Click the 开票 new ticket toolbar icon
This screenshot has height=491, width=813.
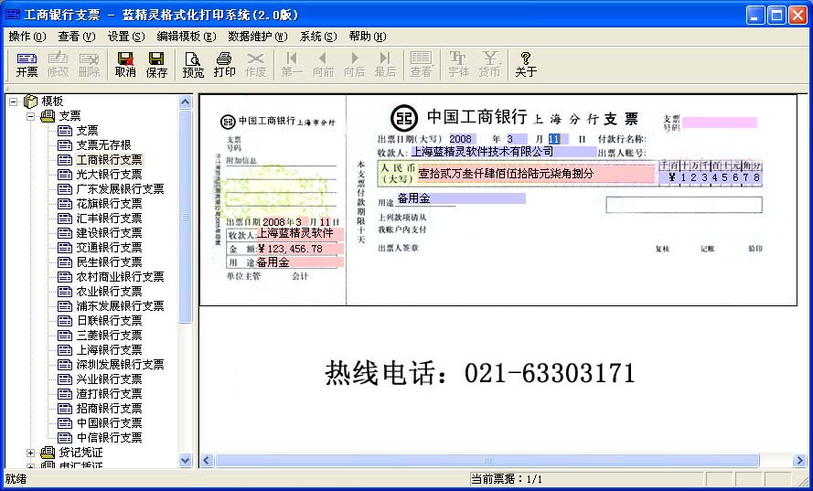(27, 64)
